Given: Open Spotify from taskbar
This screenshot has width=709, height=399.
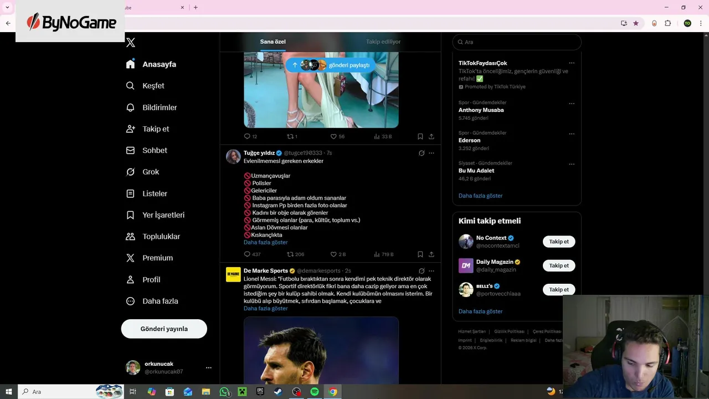Looking at the screenshot, I should (x=315, y=392).
